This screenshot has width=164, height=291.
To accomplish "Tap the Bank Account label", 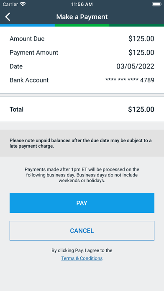I will (x=29, y=80).
